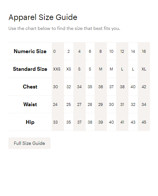The width and height of the screenshot is (158, 196).
Task: Click the XXS standard size cell
Action: pos(58,69)
